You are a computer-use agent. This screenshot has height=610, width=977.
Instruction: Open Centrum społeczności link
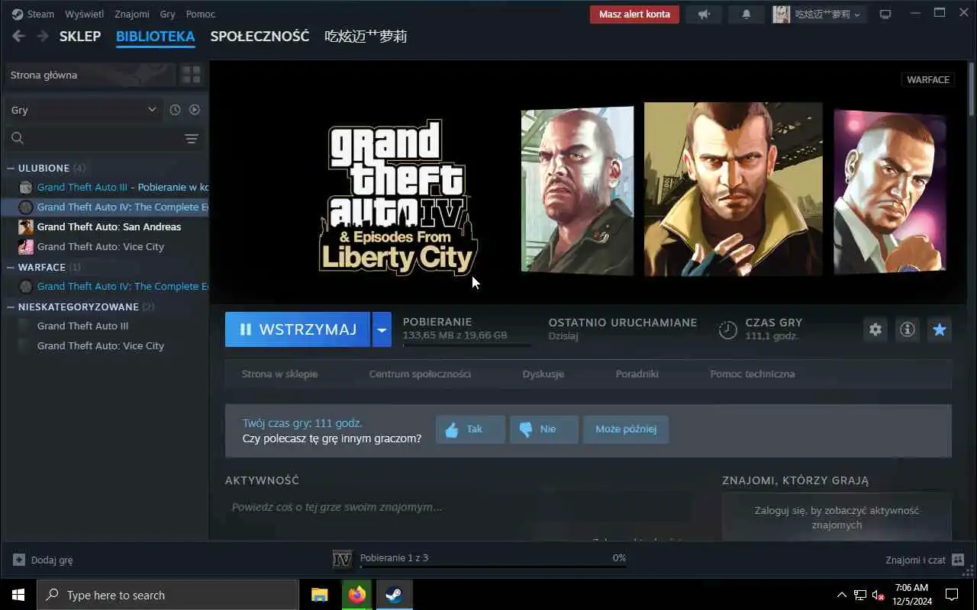point(420,374)
